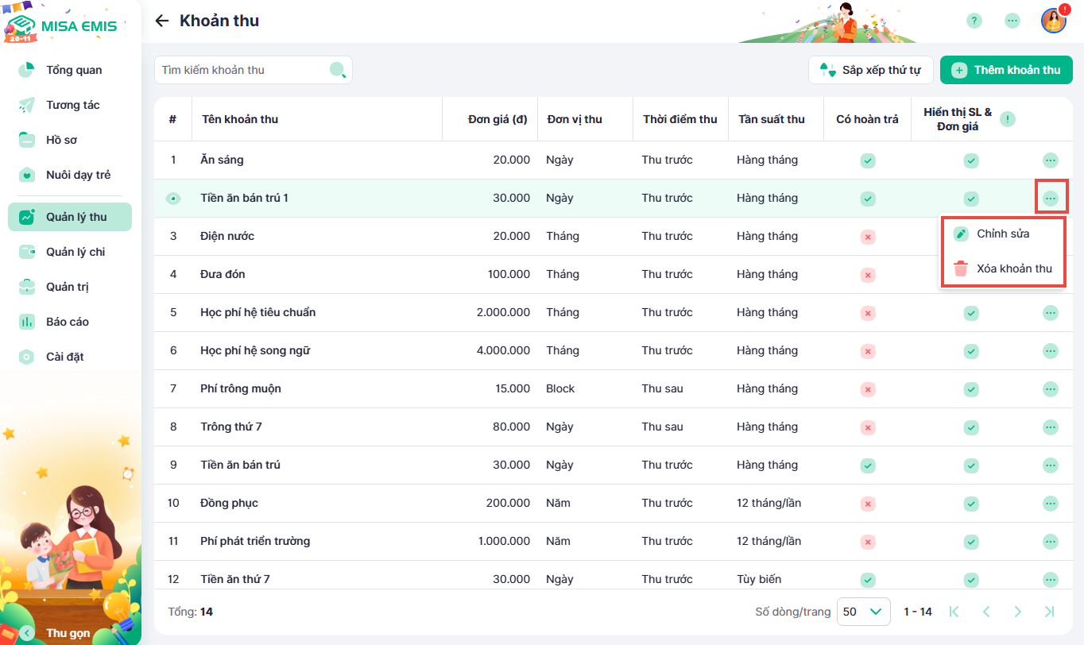Click the back arrow beside Khoản thu

tap(162, 21)
